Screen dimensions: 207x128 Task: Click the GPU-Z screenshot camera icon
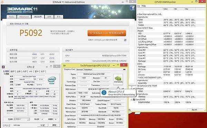click(x=124, y=70)
